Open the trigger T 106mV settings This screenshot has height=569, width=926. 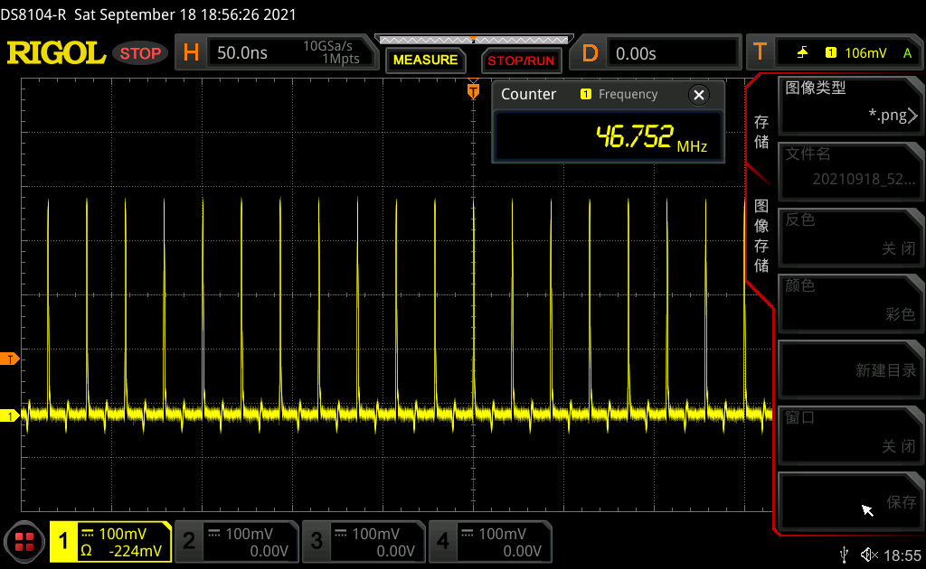tap(834, 53)
